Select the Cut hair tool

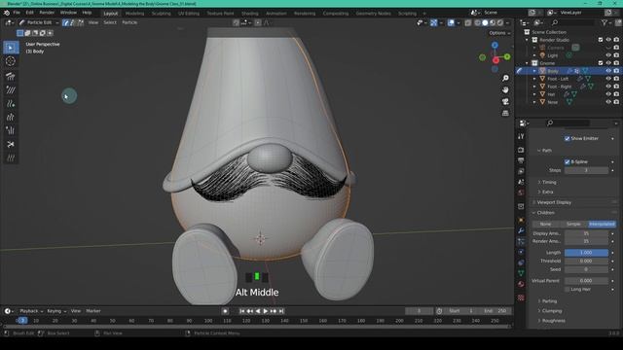[x=11, y=144]
